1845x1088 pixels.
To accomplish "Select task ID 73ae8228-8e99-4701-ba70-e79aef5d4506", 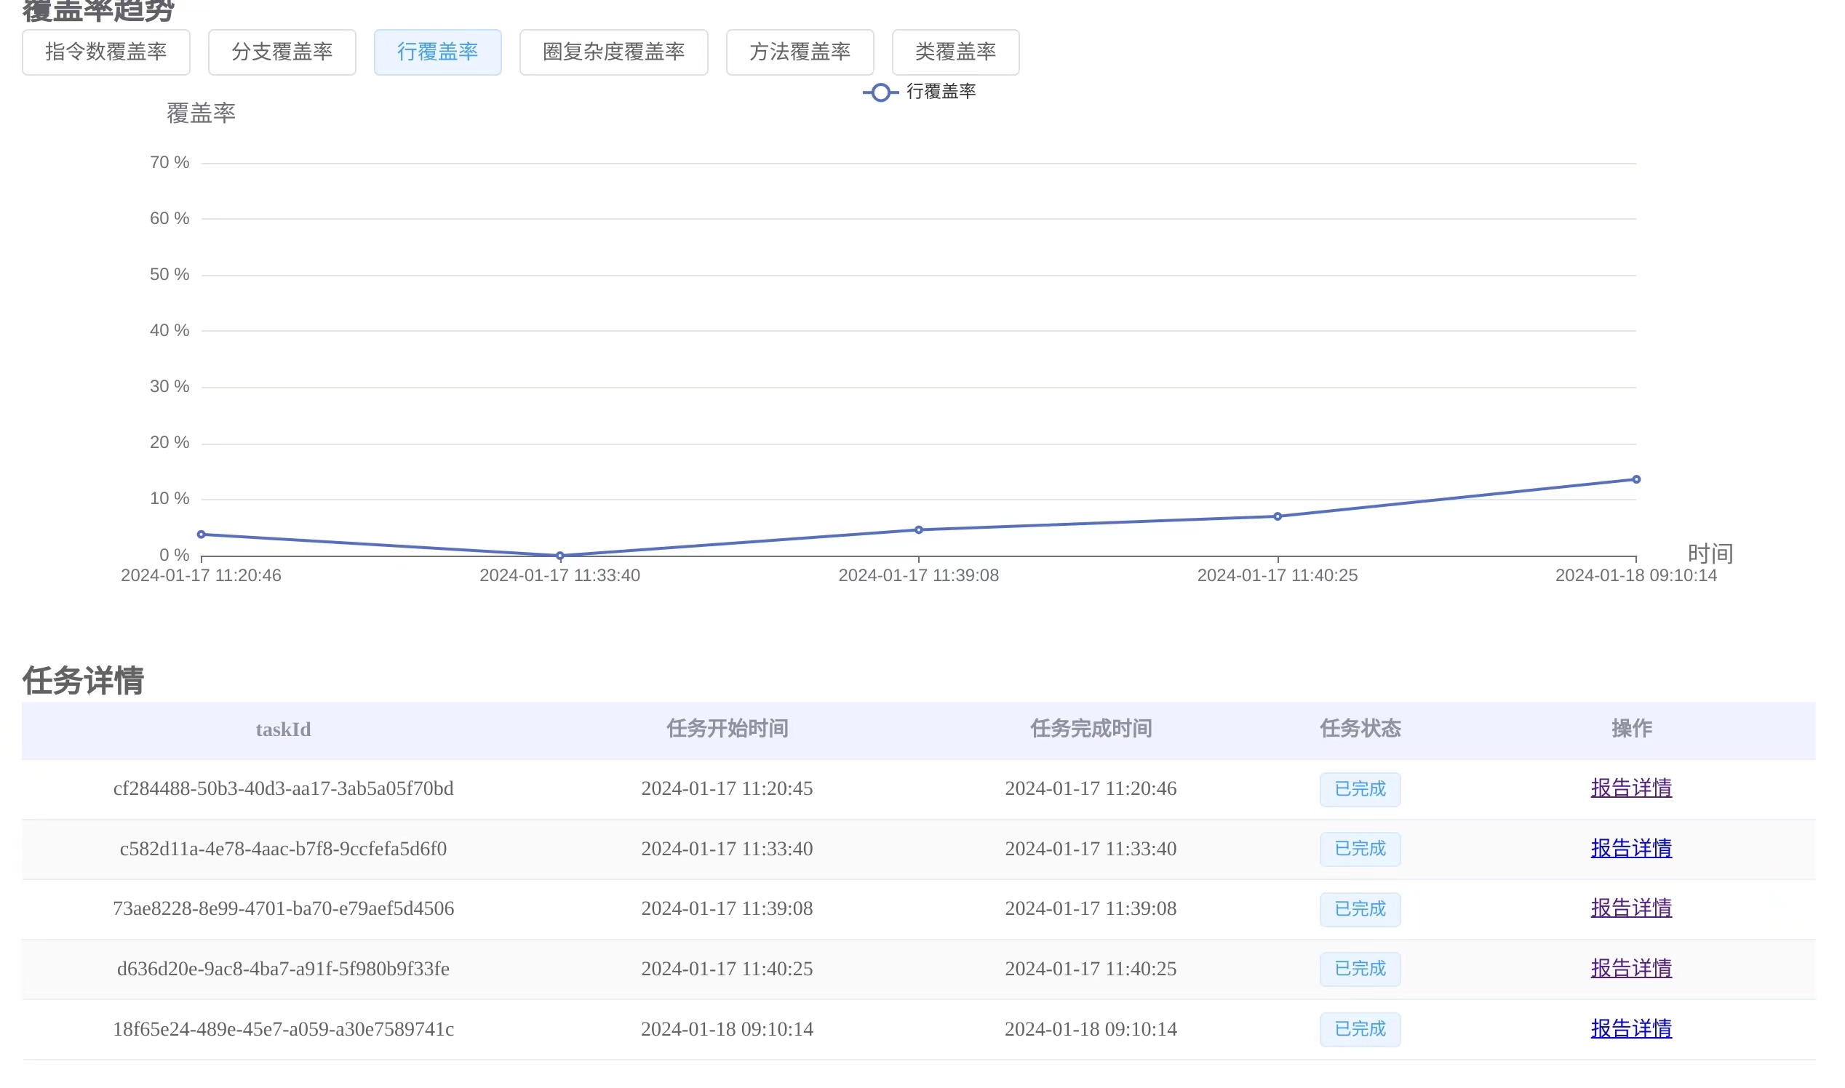I will tap(283, 909).
